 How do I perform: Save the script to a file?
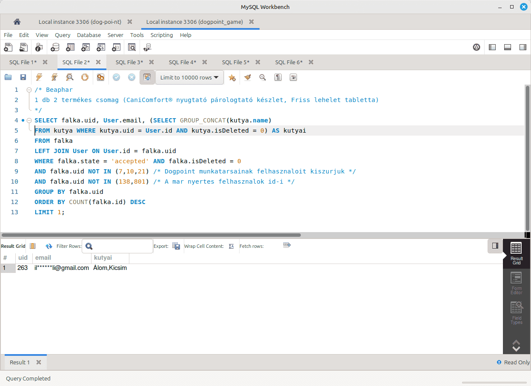point(23,77)
